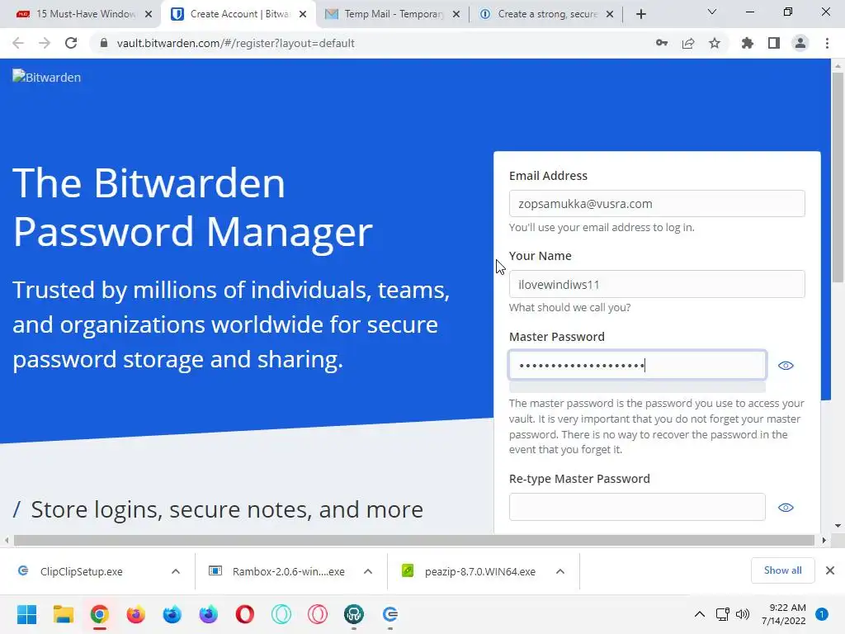Show the Master Password characters
The width and height of the screenshot is (845, 634).
[x=786, y=366]
